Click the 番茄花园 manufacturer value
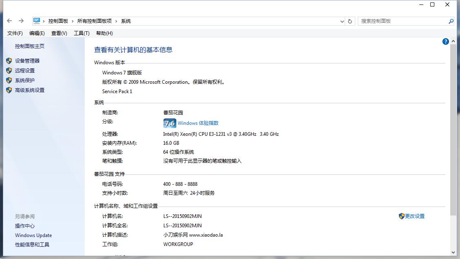The width and height of the screenshot is (460, 259). pos(173,113)
